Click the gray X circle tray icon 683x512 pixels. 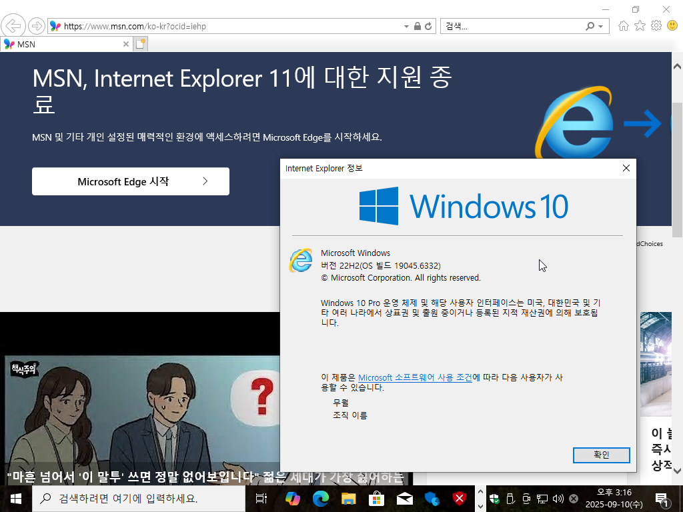[574, 499]
